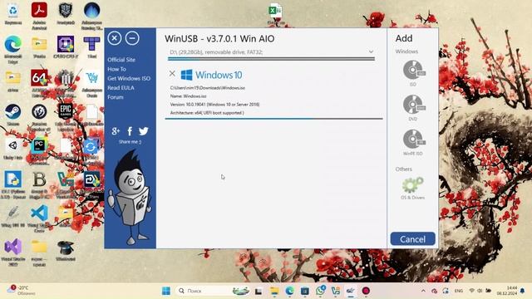The height and width of the screenshot is (299, 532).
Task: Select the Visual Studio Code desktop icon
Action: click(x=39, y=218)
